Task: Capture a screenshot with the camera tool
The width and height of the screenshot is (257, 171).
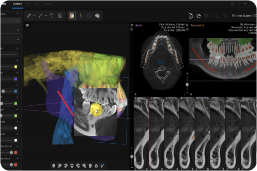Action: (x=60, y=16)
